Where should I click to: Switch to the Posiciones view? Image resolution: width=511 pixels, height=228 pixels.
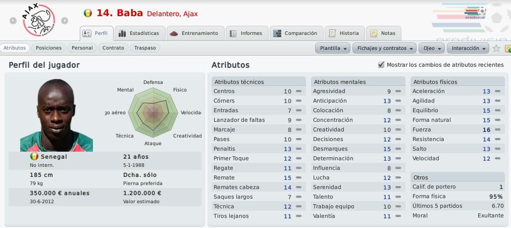coord(48,48)
